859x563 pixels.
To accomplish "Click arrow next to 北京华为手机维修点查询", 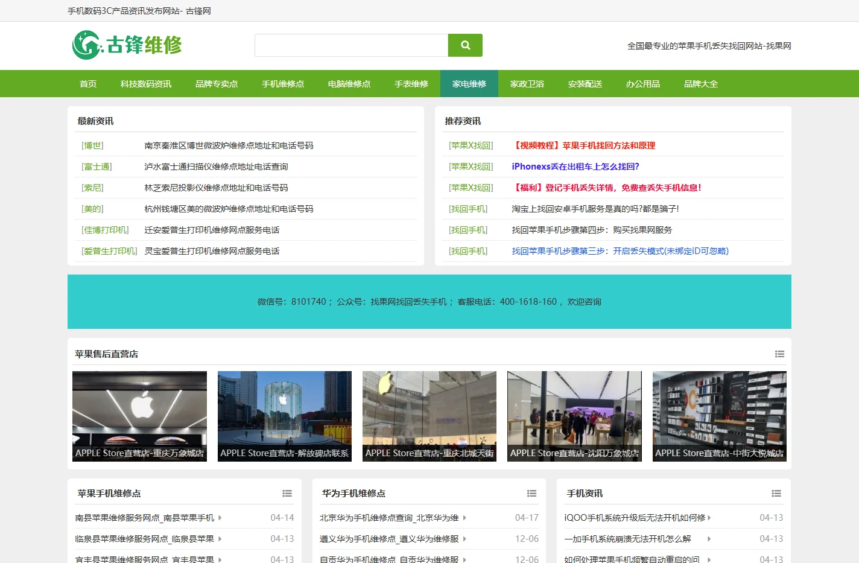I will pyautogui.click(x=464, y=518).
